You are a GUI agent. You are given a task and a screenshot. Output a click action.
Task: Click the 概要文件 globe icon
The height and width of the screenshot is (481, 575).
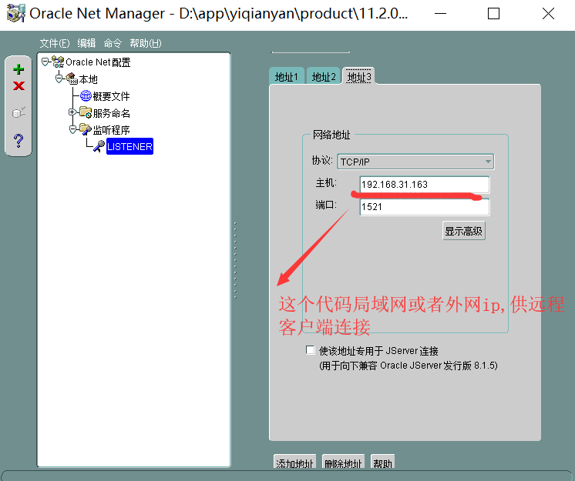[86, 96]
